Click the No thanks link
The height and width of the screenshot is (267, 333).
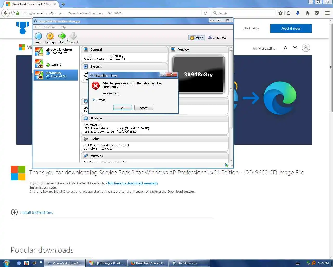[251, 28]
